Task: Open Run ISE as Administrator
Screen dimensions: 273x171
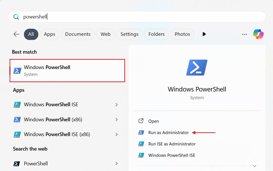Action: point(172,144)
